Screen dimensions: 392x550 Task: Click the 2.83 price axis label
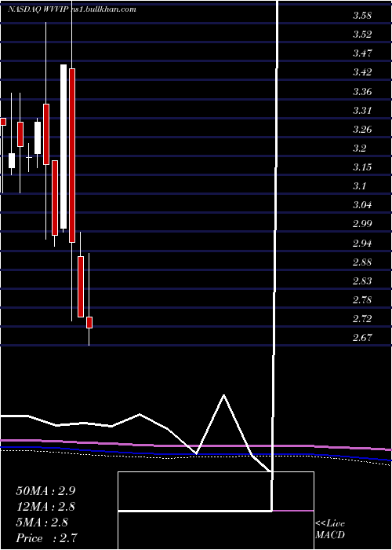point(362,281)
